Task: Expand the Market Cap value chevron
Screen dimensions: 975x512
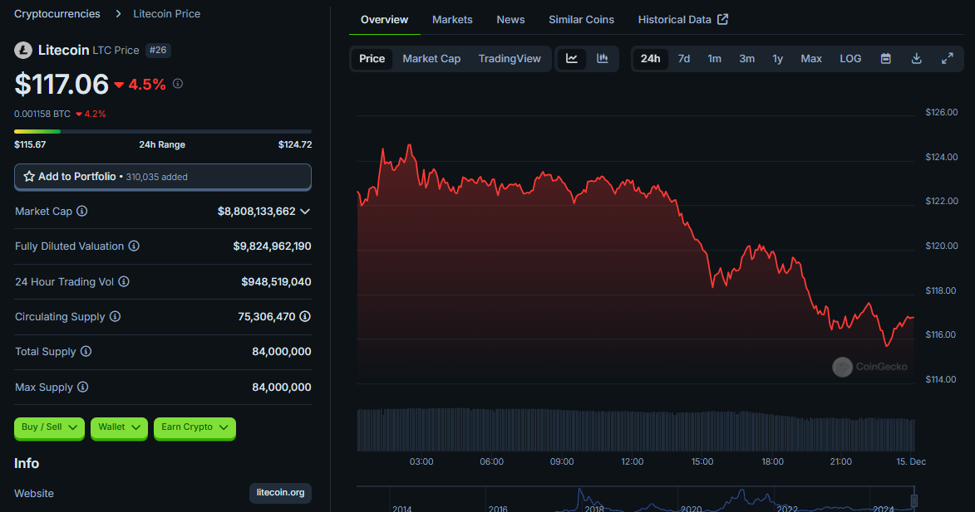Action: (x=305, y=212)
